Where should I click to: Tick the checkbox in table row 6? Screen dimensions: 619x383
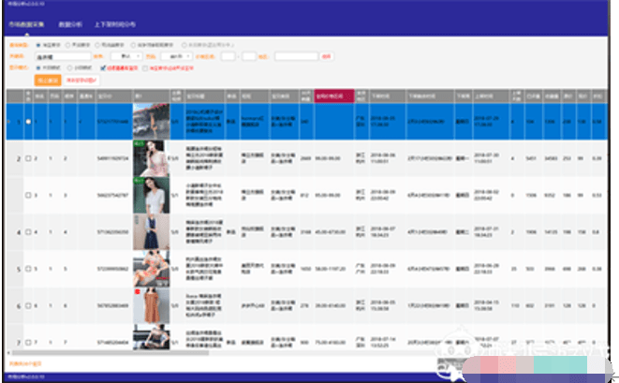(x=28, y=305)
